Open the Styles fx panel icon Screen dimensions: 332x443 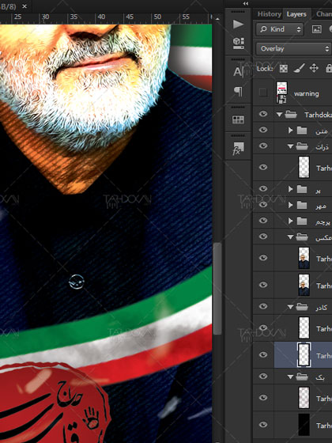click(238, 149)
